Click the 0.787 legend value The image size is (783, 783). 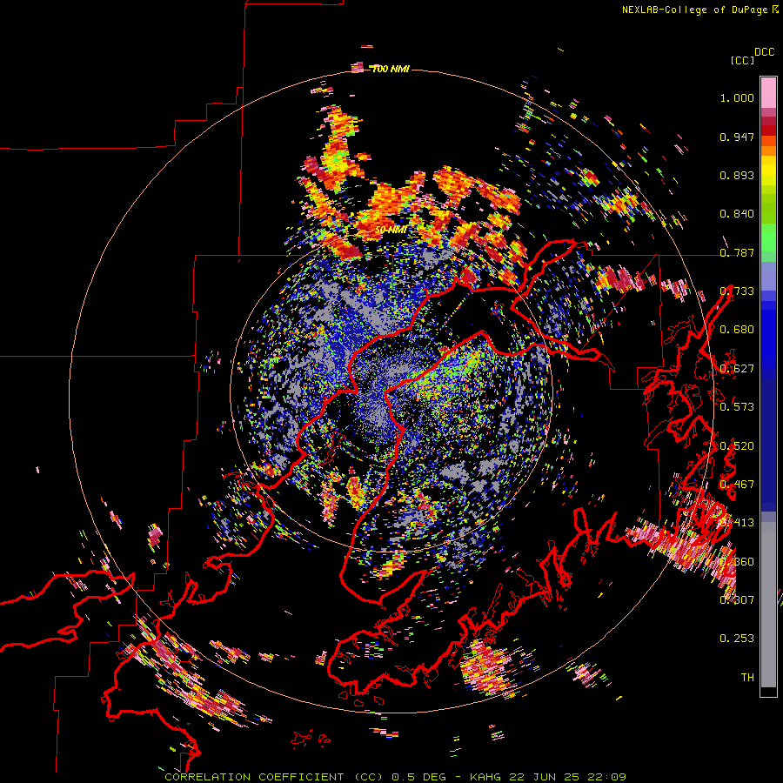click(x=737, y=252)
